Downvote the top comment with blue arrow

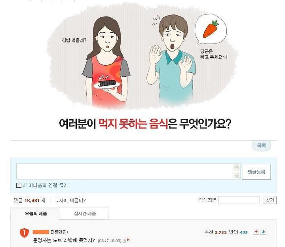(x=263, y=232)
